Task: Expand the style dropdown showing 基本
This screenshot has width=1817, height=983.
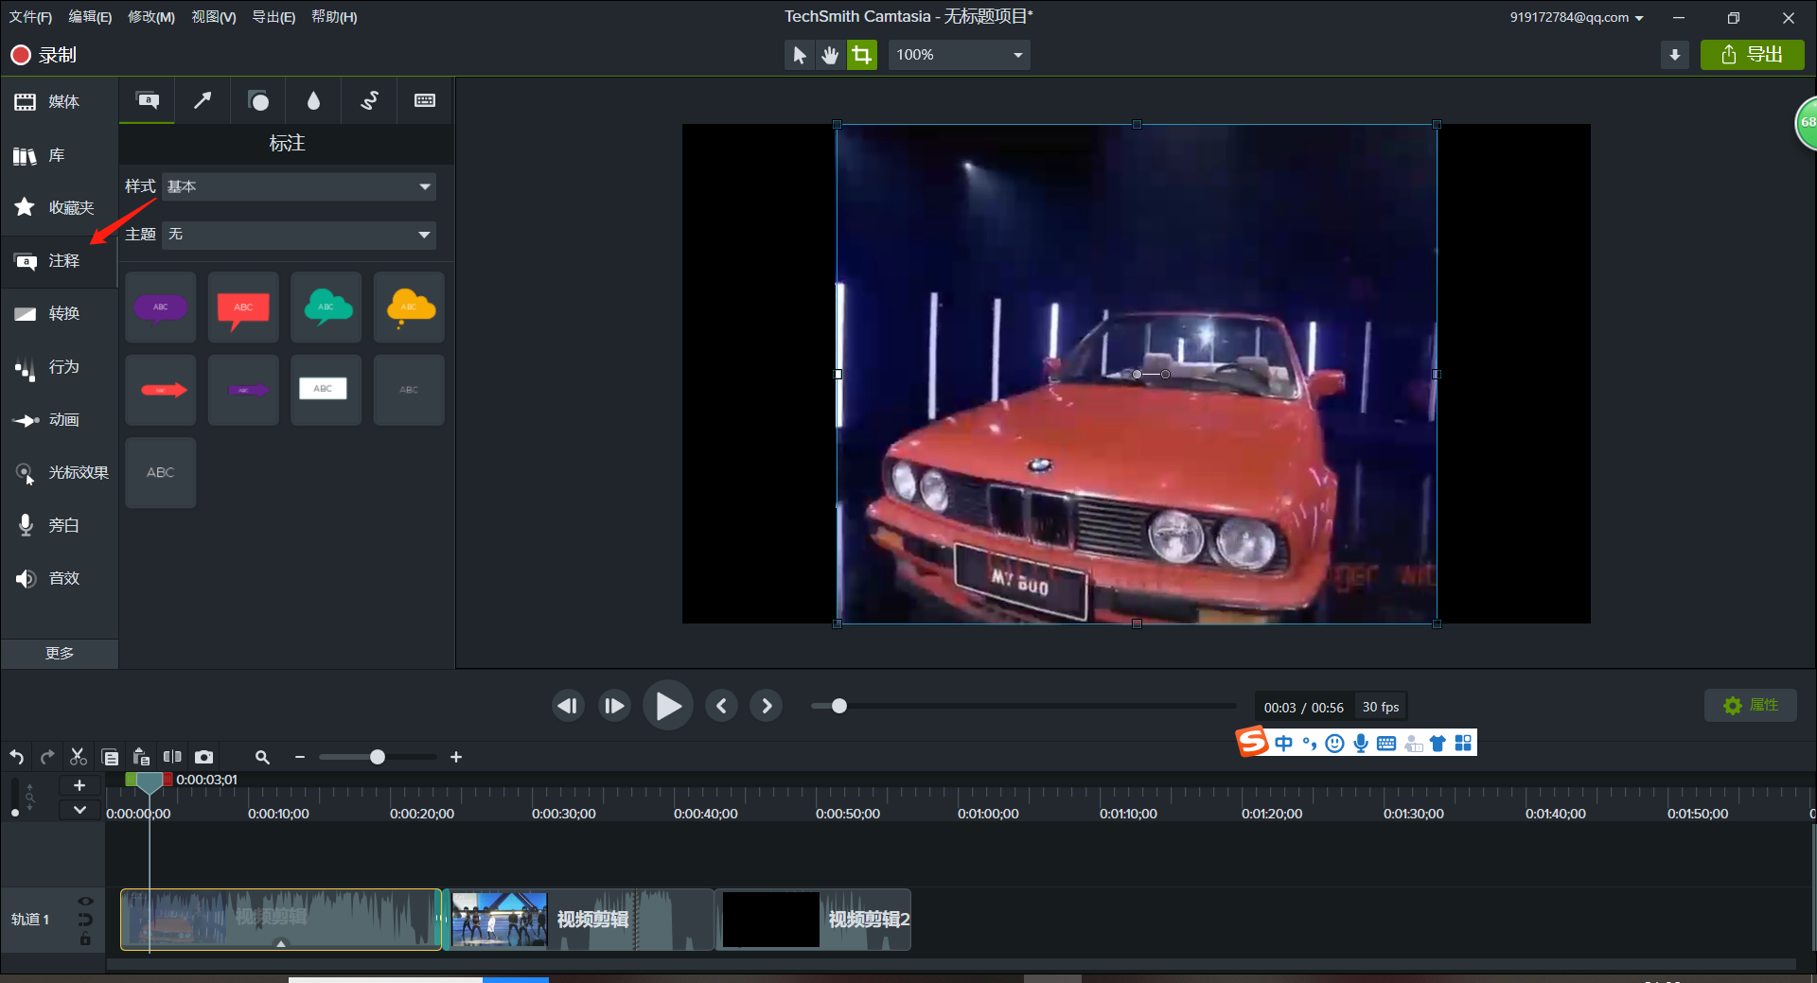Action: pyautogui.click(x=299, y=186)
